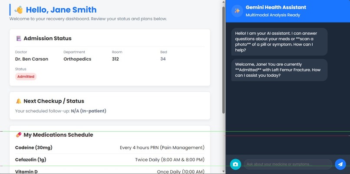Click the 'My Medications Schedule' heading
This screenshot has height=174, width=350.
click(x=58, y=135)
